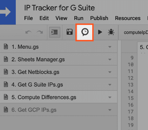Open the Resources menu
148x130 pixels.
tap(128, 18)
